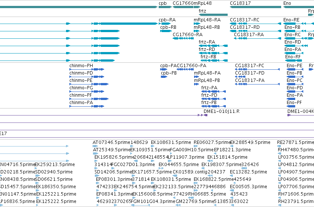This screenshot has height=207, width=314.
Task: Click the DME1-010J11.R feature label
Action: 221,111
